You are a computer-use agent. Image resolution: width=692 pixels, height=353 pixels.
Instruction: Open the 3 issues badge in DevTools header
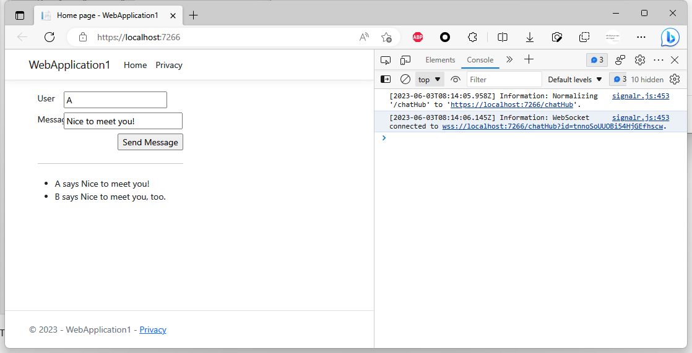[597, 60]
